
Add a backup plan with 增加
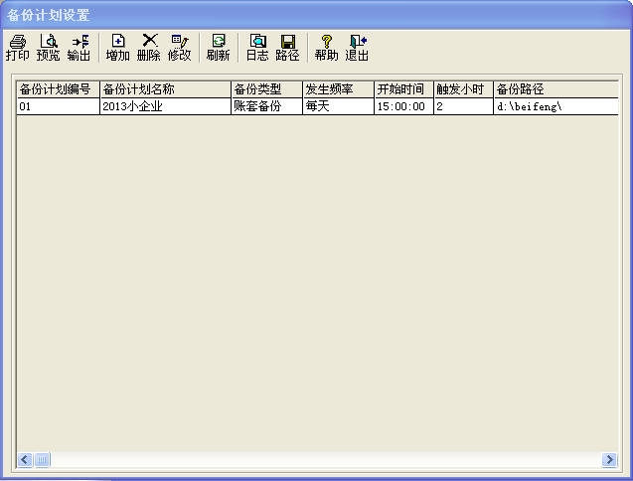[117, 48]
